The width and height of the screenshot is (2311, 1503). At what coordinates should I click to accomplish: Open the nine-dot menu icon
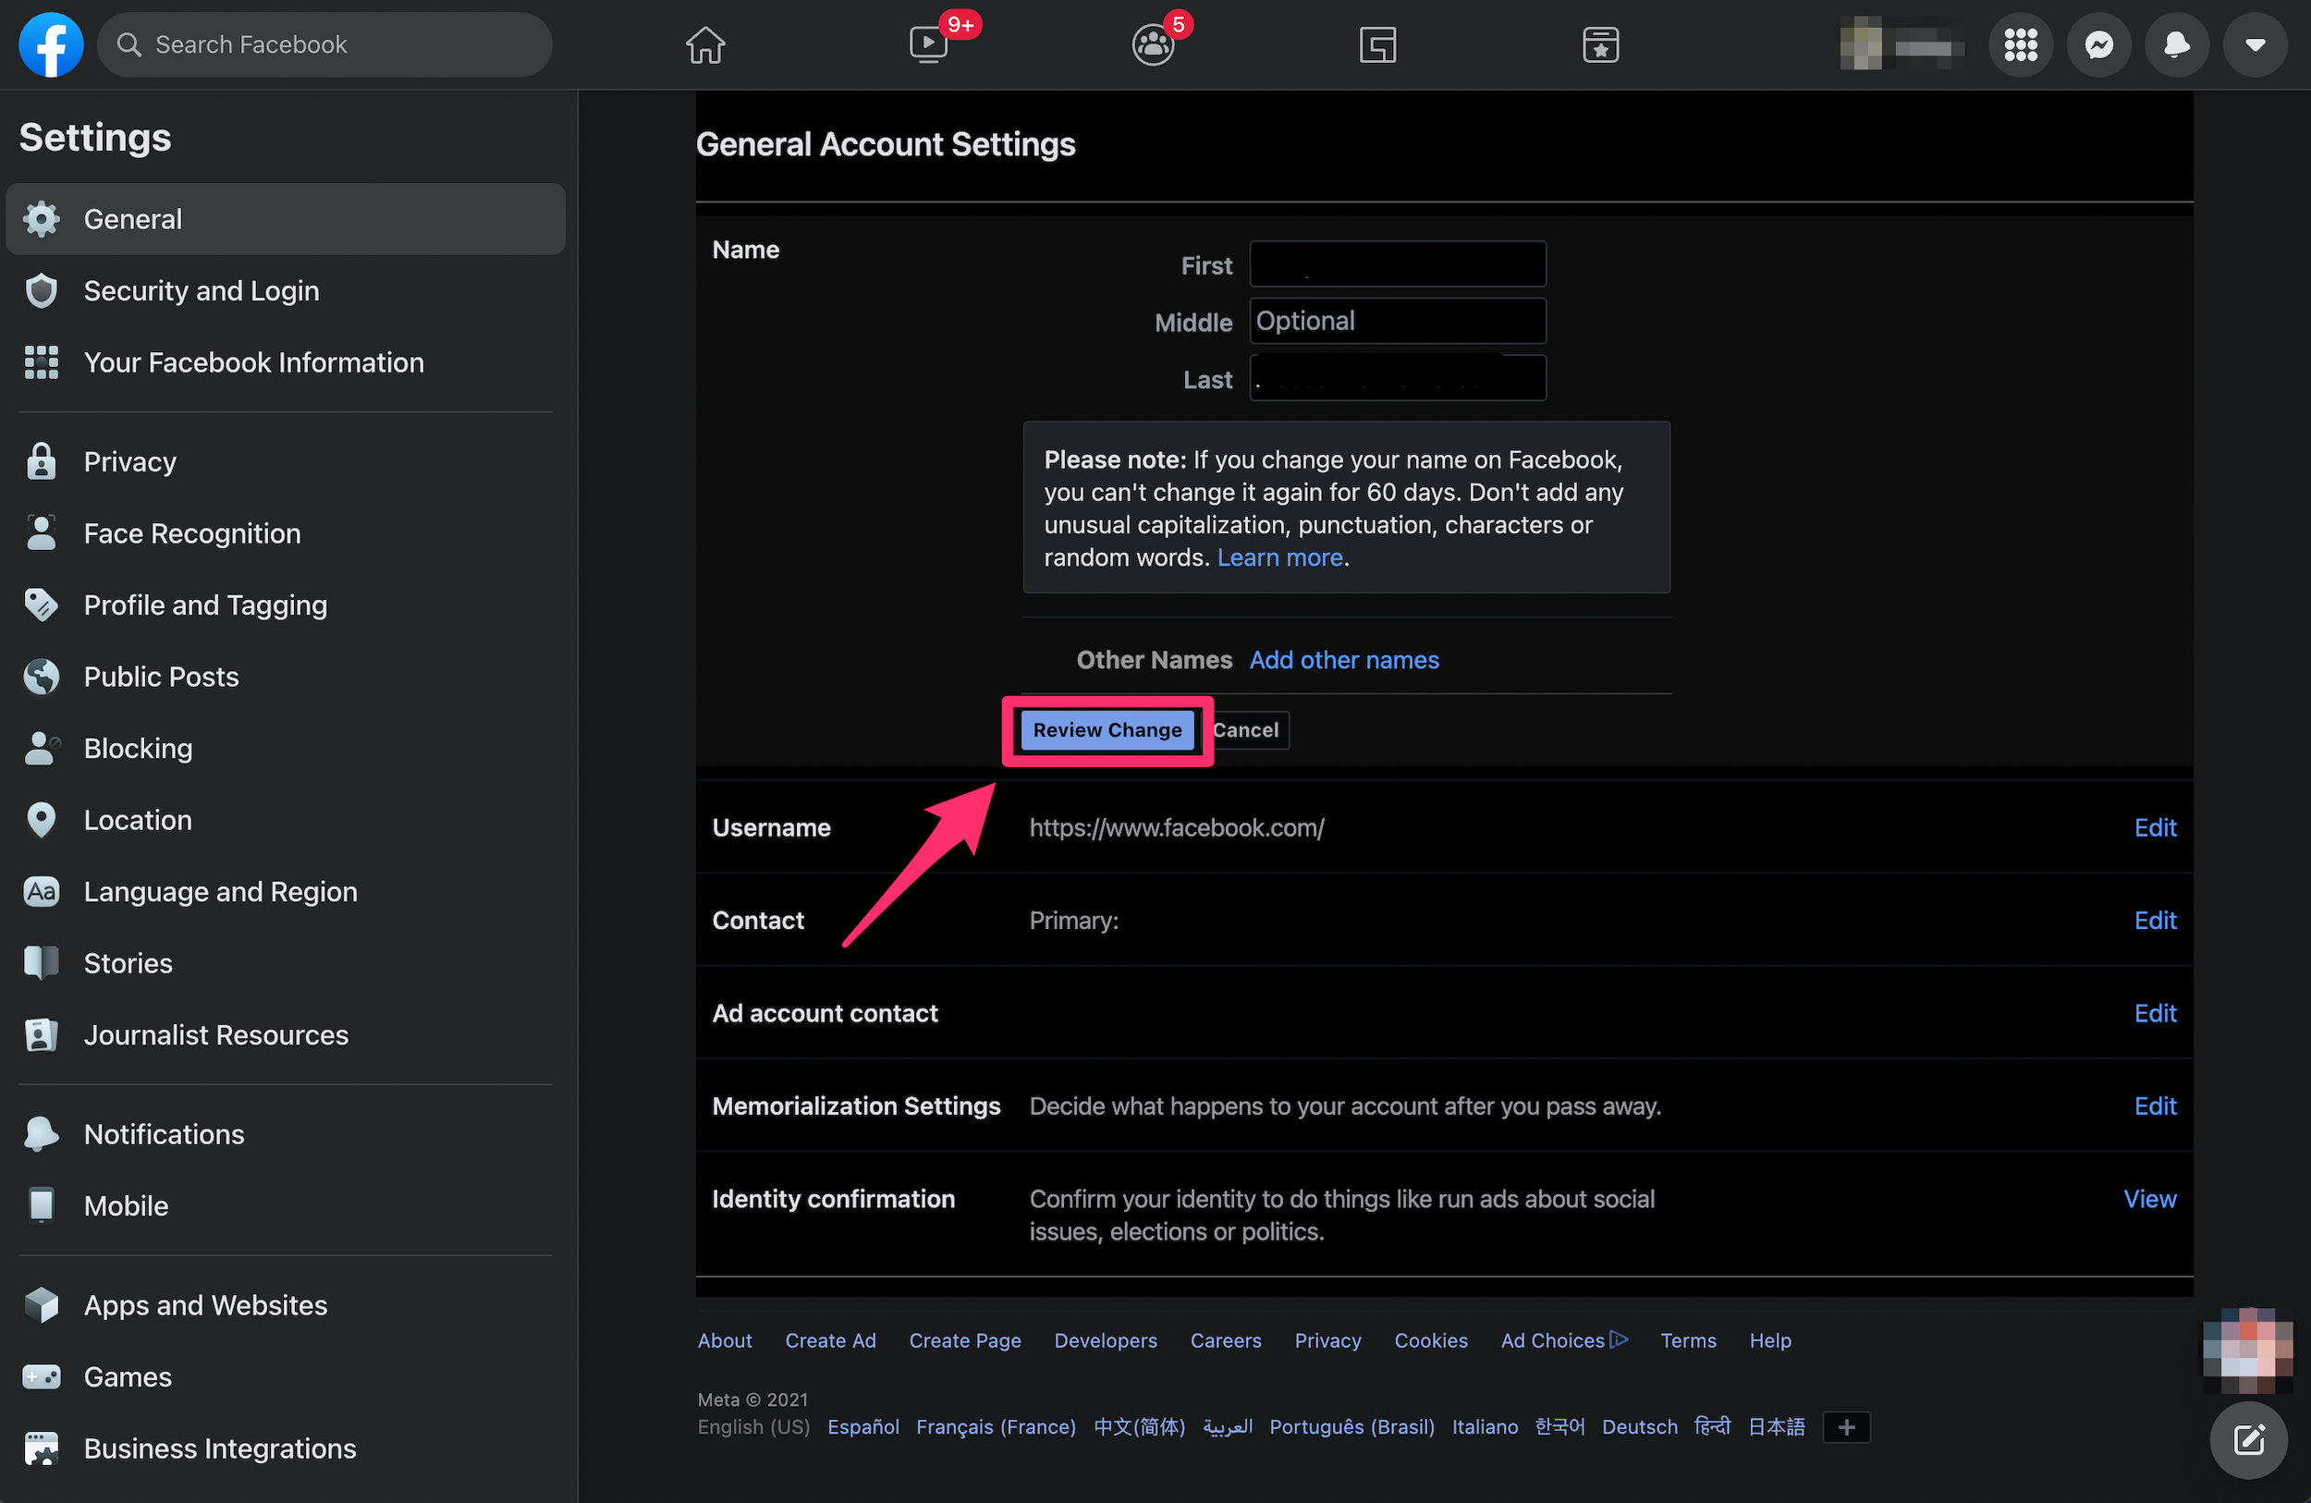point(2021,44)
